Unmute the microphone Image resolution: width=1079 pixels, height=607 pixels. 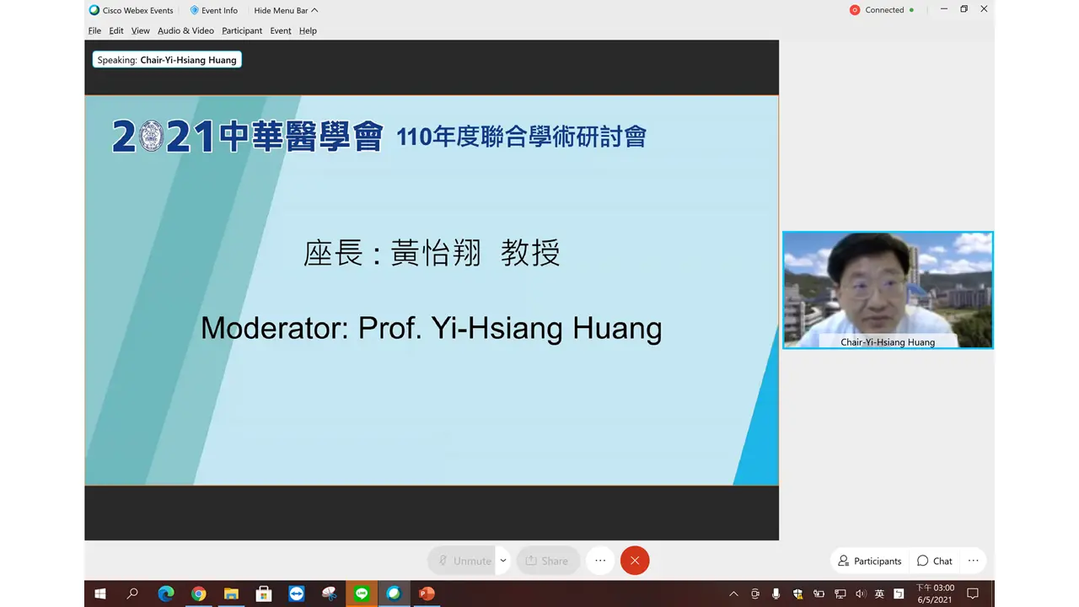click(x=464, y=561)
